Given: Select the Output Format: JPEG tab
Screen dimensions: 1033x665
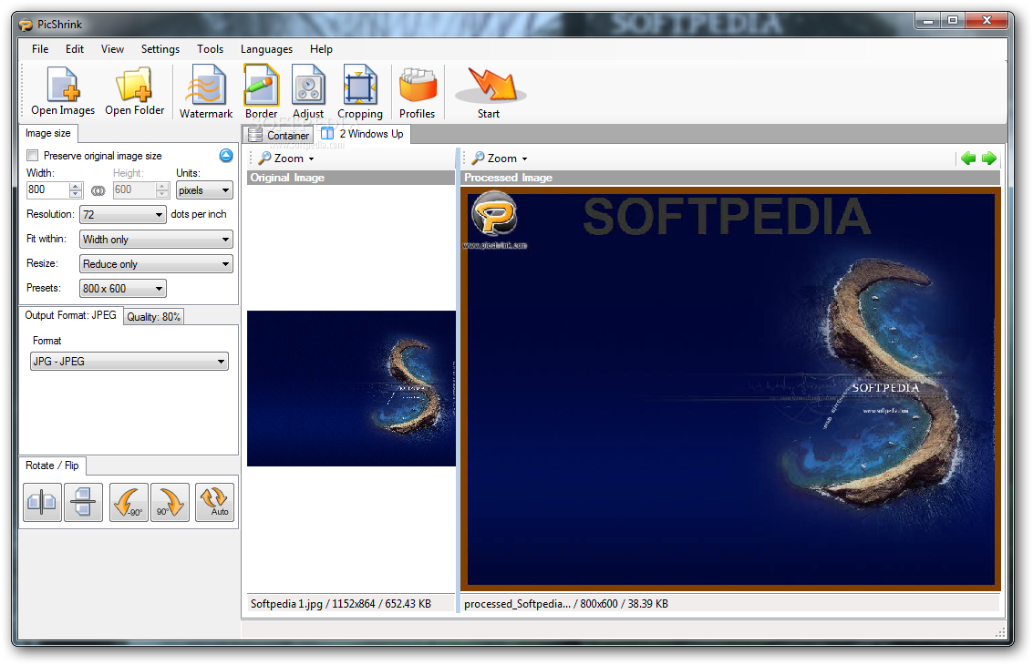Looking at the screenshot, I should (x=70, y=315).
